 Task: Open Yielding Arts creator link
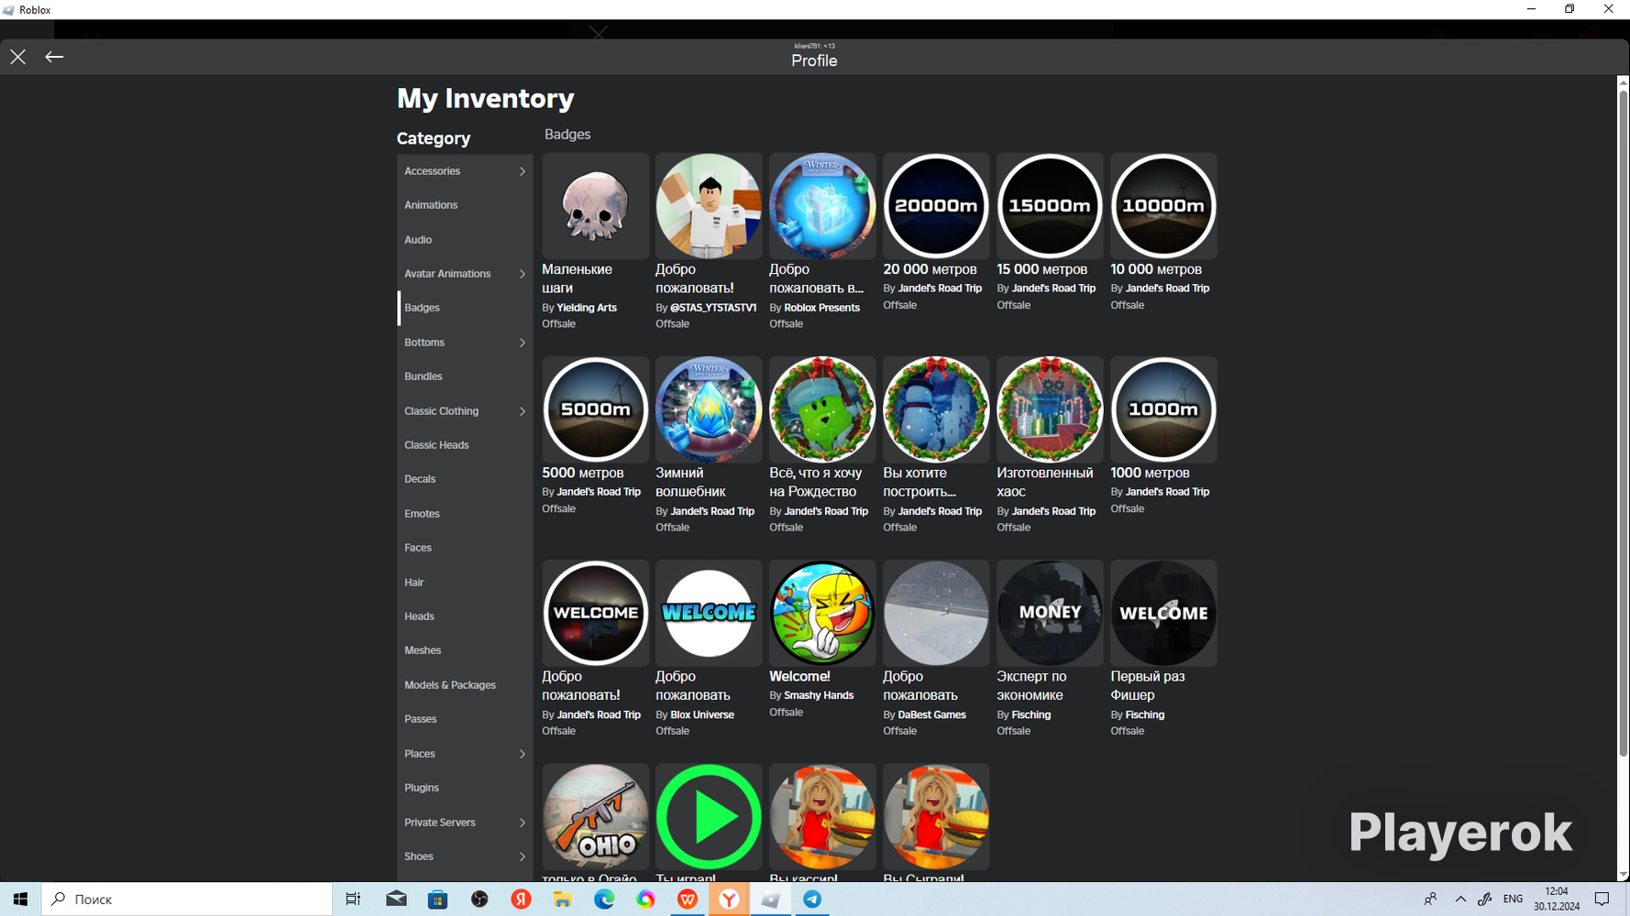pos(587,308)
